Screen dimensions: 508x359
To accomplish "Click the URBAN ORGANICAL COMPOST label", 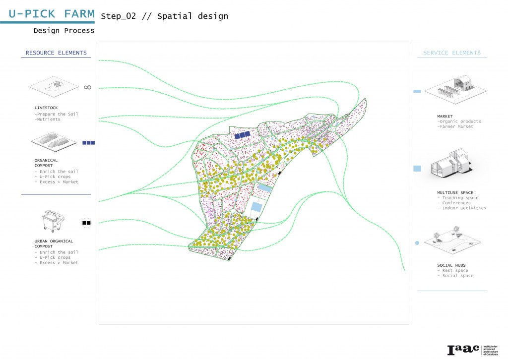I will click(x=54, y=243).
